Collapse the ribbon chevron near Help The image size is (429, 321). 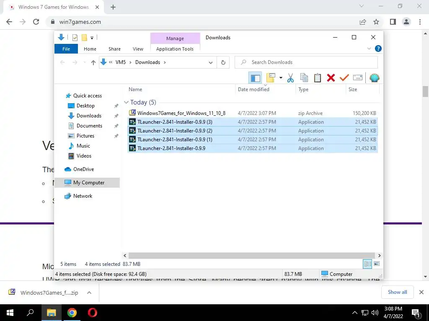pos(369,48)
